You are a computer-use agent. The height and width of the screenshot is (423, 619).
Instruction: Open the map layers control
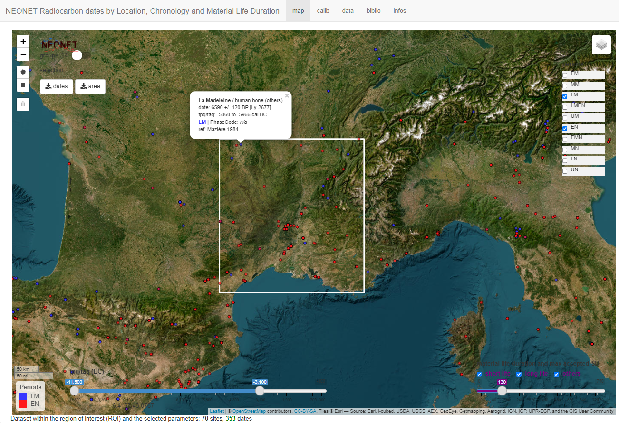point(601,45)
